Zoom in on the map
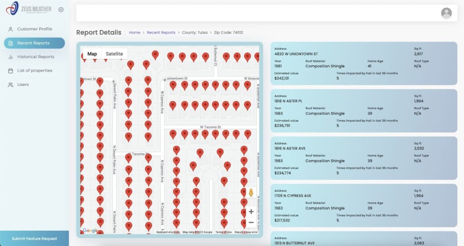Image resolution: width=464 pixels, height=246 pixels. click(251, 212)
